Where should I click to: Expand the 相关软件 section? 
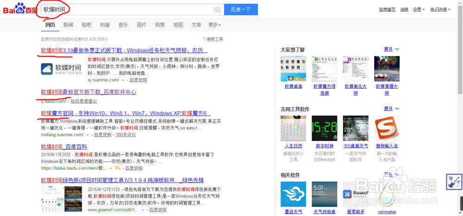[x=392, y=174]
